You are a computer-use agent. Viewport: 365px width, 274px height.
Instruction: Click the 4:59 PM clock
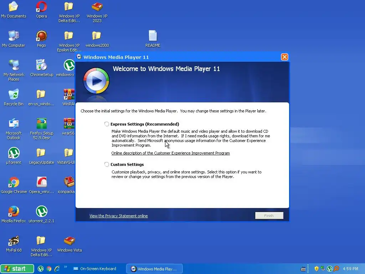tap(350, 269)
